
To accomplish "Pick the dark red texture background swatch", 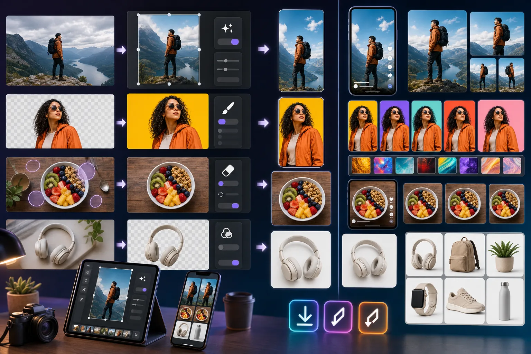I will (426, 165).
